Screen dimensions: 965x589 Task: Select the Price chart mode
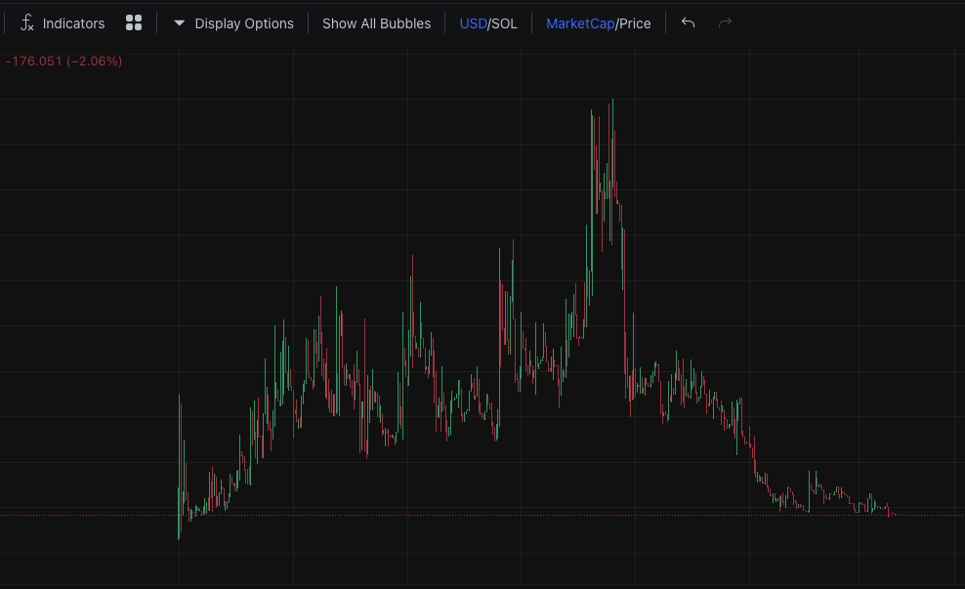pos(635,23)
